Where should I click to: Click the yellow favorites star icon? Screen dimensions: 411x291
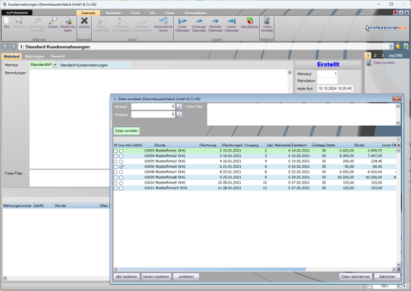point(398,46)
